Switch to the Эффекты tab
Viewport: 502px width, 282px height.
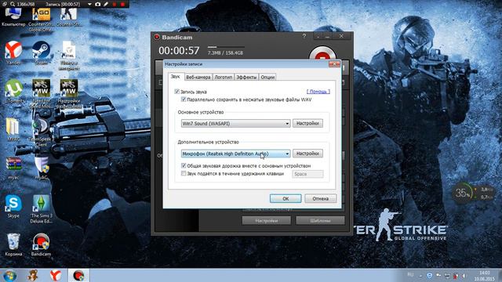point(246,77)
